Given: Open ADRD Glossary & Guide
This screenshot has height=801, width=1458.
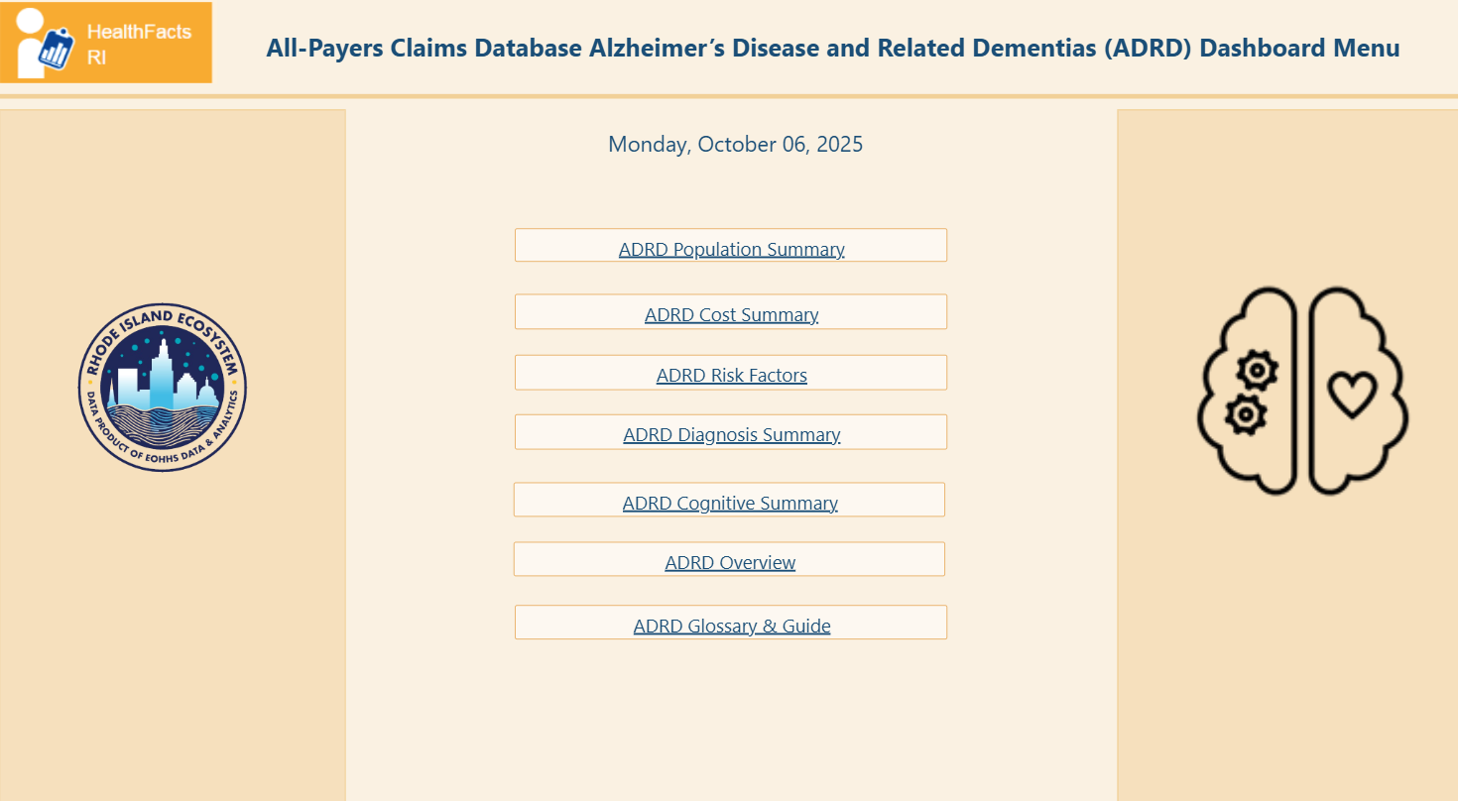Looking at the screenshot, I should click(731, 626).
